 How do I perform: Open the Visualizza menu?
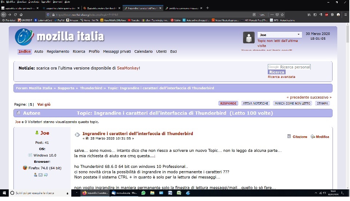click(x=22, y=1)
